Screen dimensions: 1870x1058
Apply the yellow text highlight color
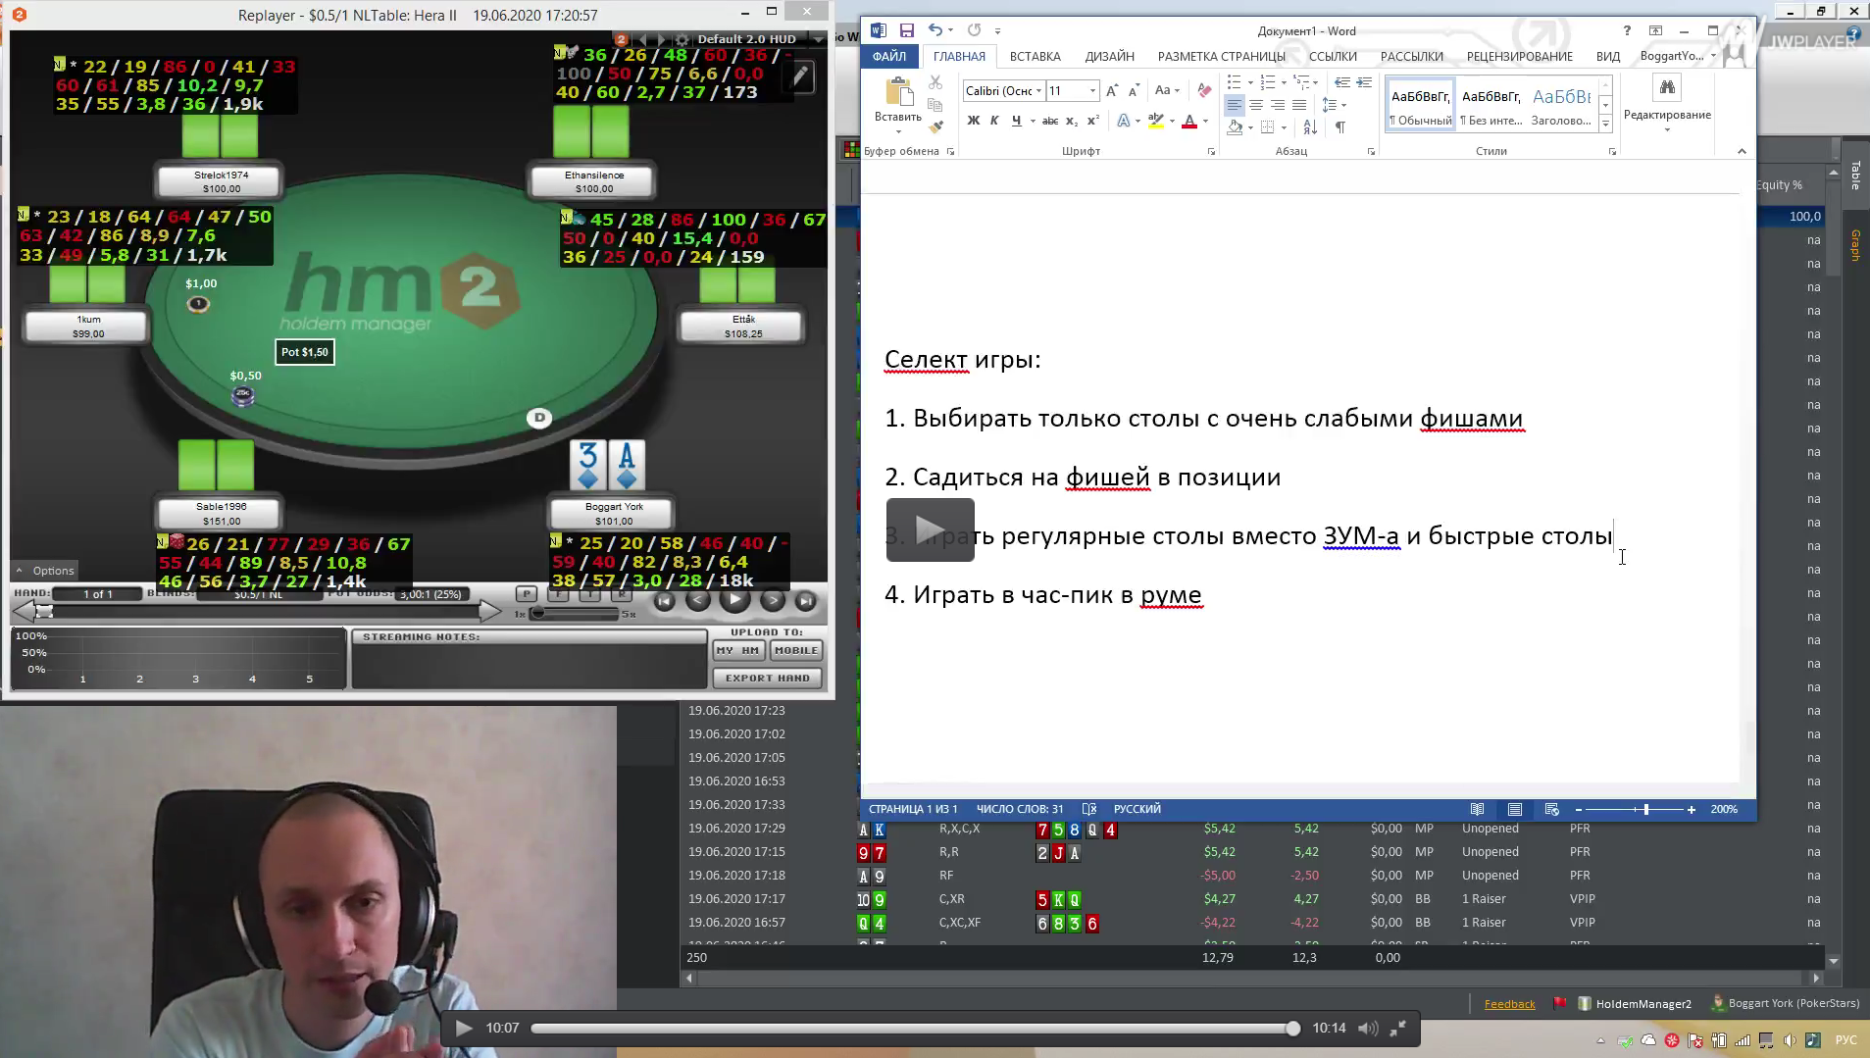1156,121
